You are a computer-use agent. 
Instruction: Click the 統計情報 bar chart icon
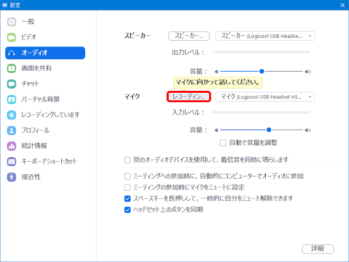[x=11, y=146]
